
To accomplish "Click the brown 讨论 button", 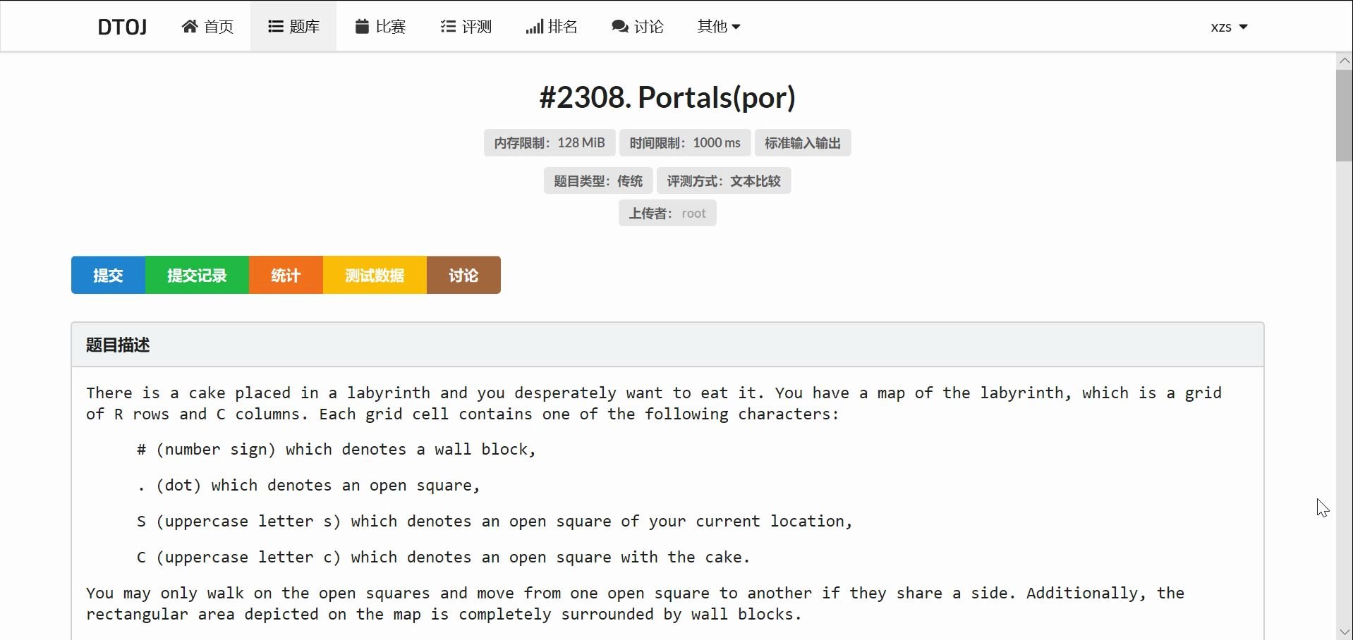I will pyautogui.click(x=463, y=275).
